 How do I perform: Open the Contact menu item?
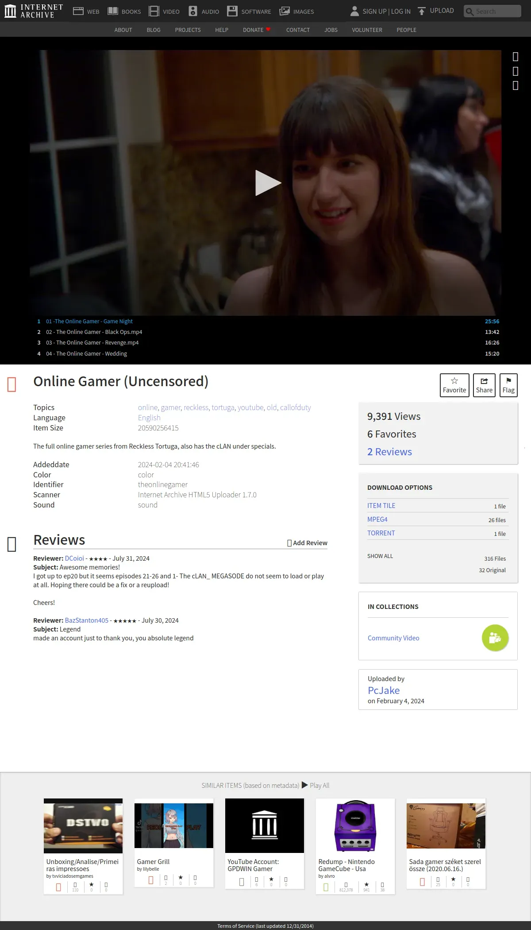pos(298,30)
